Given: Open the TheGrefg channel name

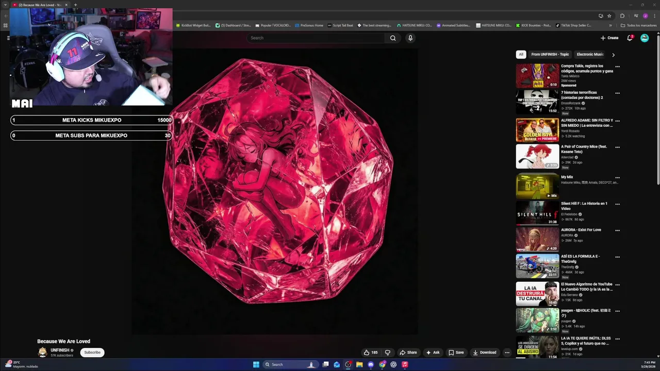Looking at the screenshot, I should 567,267.
